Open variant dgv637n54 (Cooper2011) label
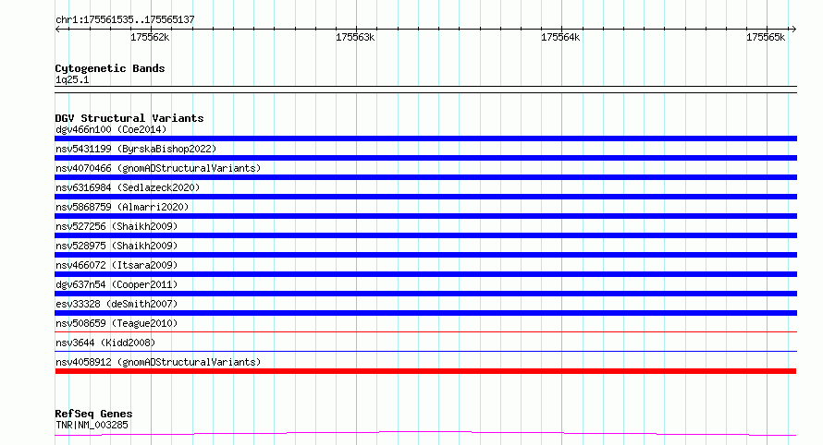The image size is (823, 445). [117, 284]
